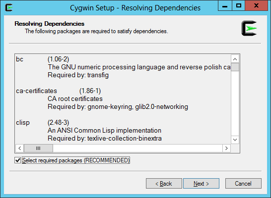This screenshot has height=198, width=271.
Task: Maximize the Cygwin Setup window
Action: click(x=239, y=6)
